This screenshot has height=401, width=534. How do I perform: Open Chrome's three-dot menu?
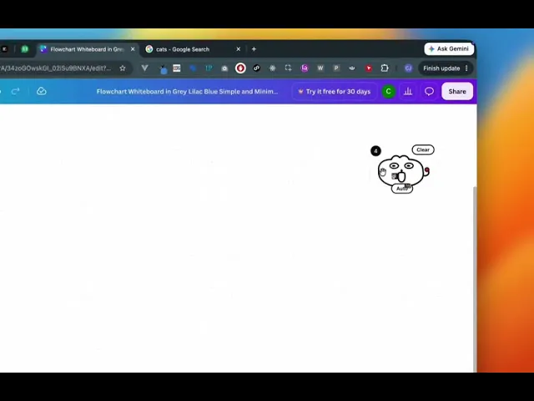[x=466, y=69]
